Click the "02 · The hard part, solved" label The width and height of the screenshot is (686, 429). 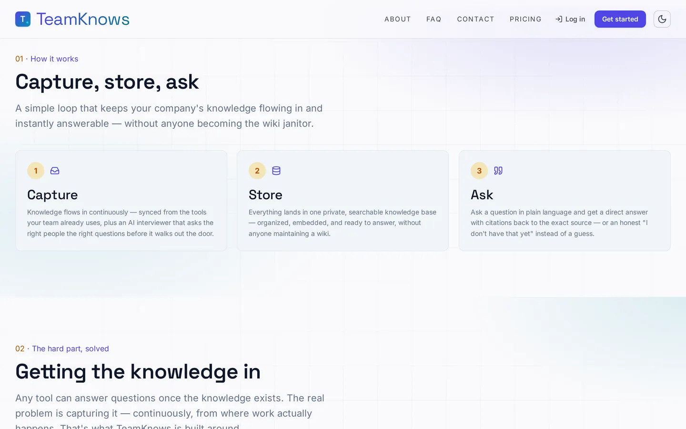point(62,348)
